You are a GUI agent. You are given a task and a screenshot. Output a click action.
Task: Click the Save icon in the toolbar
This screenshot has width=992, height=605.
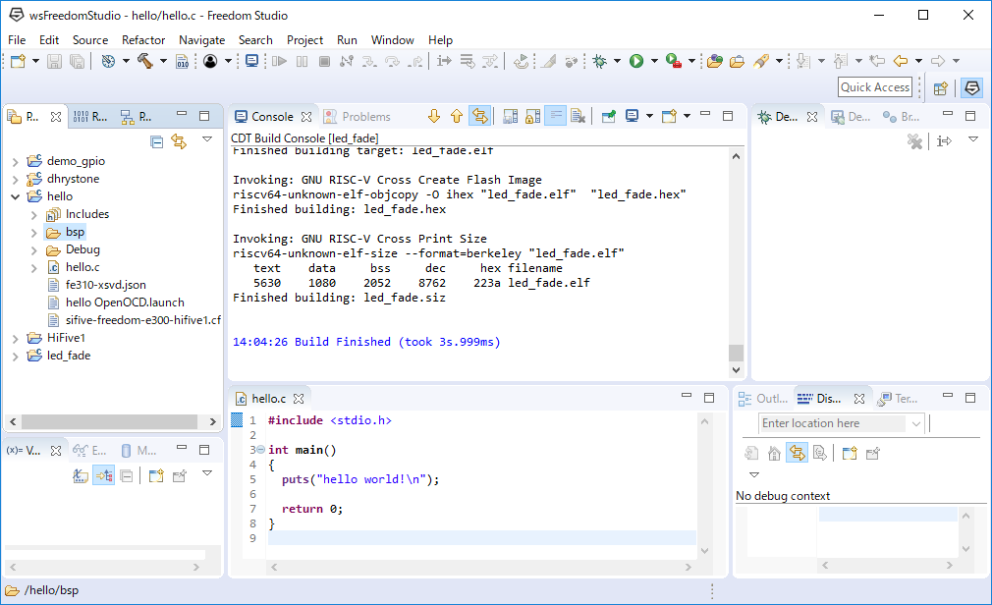click(54, 62)
